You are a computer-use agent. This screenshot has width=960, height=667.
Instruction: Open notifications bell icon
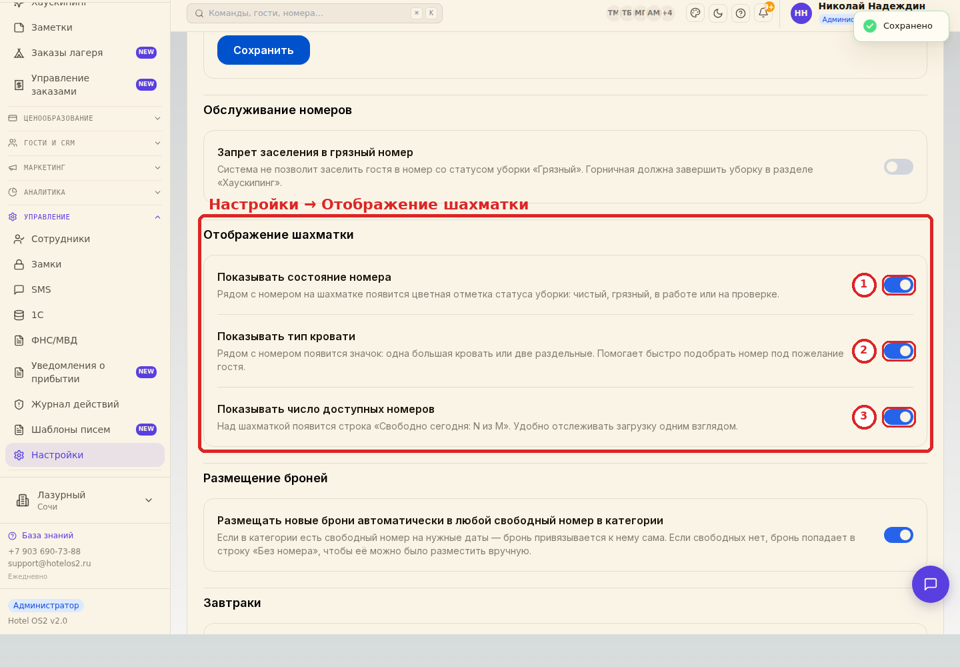(763, 13)
